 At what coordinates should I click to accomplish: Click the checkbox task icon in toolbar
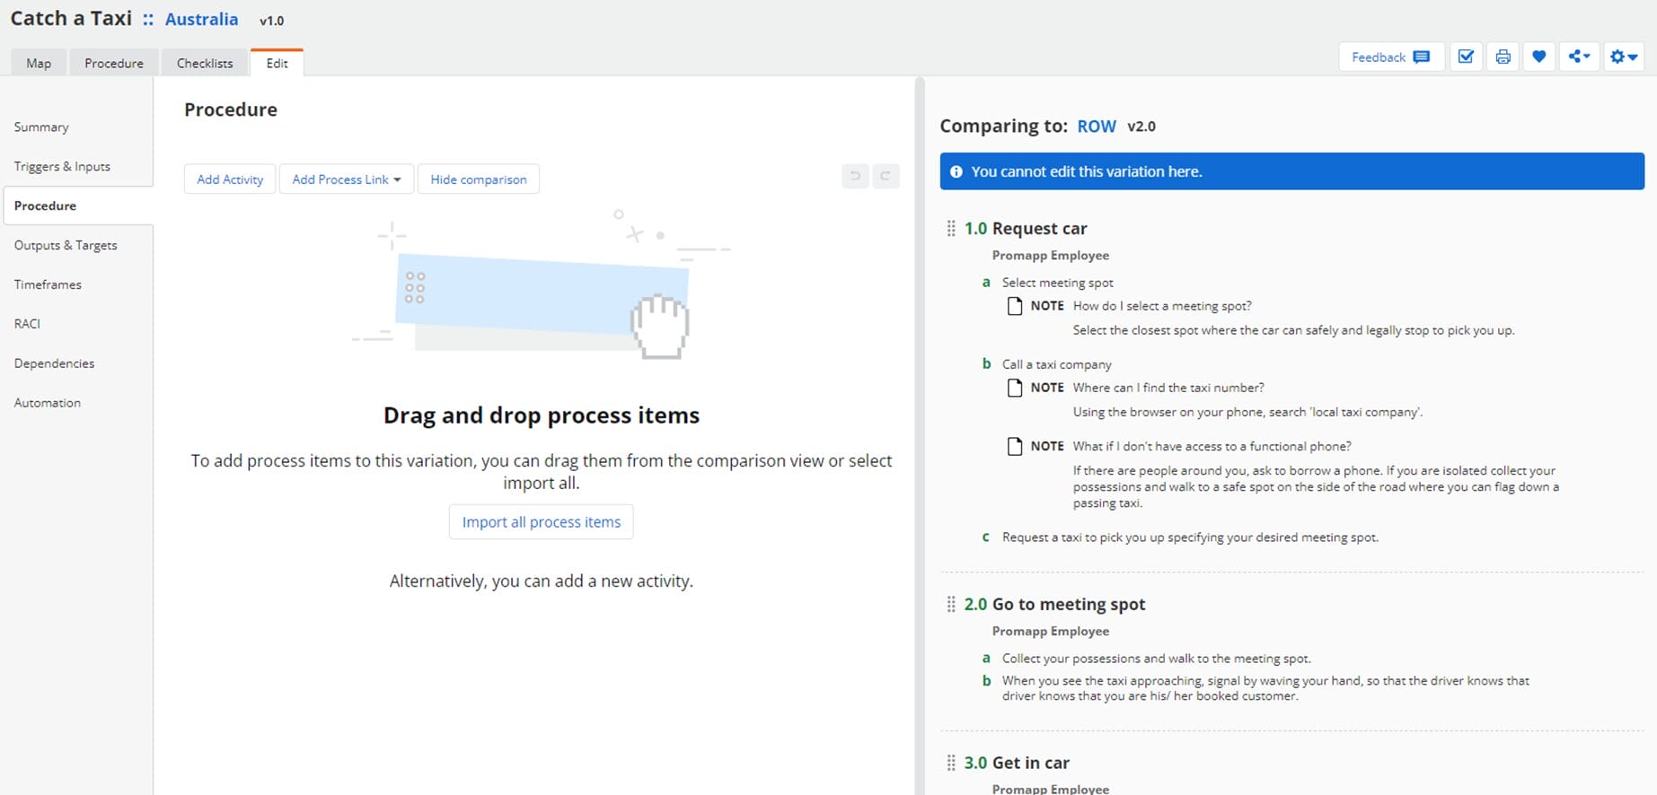point(1466,57)
